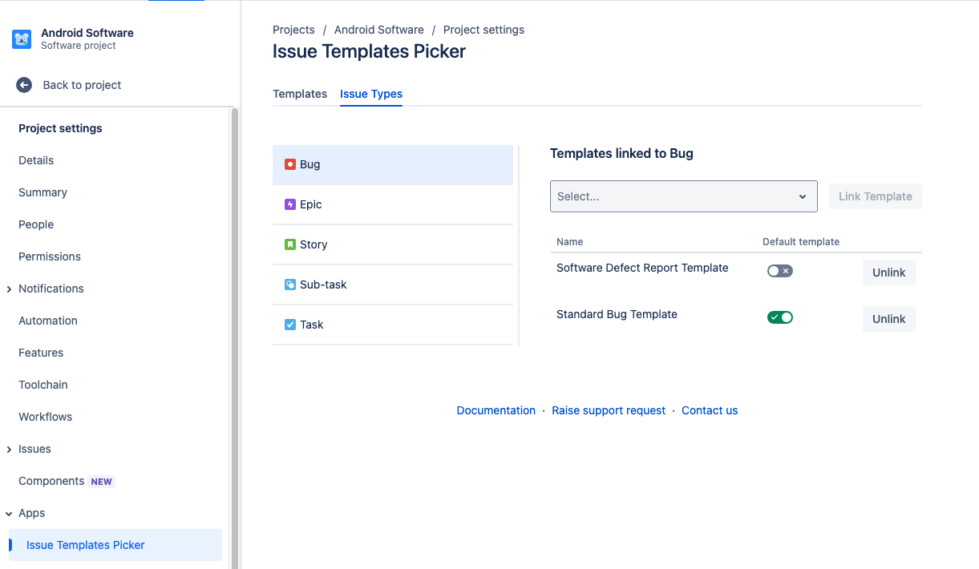
Task: Click Project settings breadcrumb link
Action: pos(483,30)
